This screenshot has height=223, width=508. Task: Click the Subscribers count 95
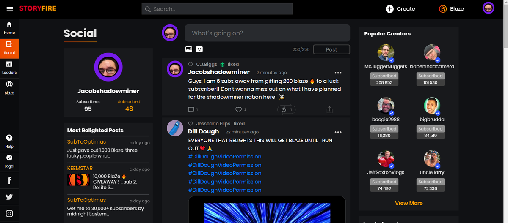pyautogui.click(x=88, y=109)
